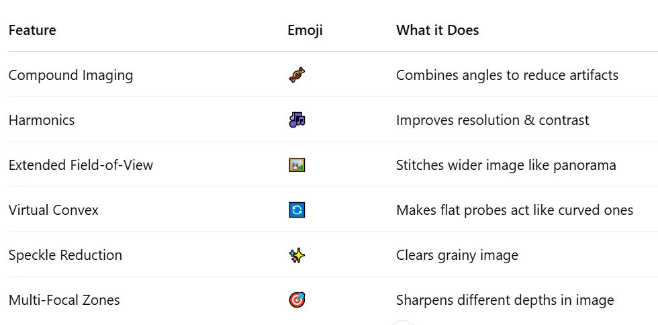
Task: Click the blue refresh arrows emoji
Action: coord(297,210)
